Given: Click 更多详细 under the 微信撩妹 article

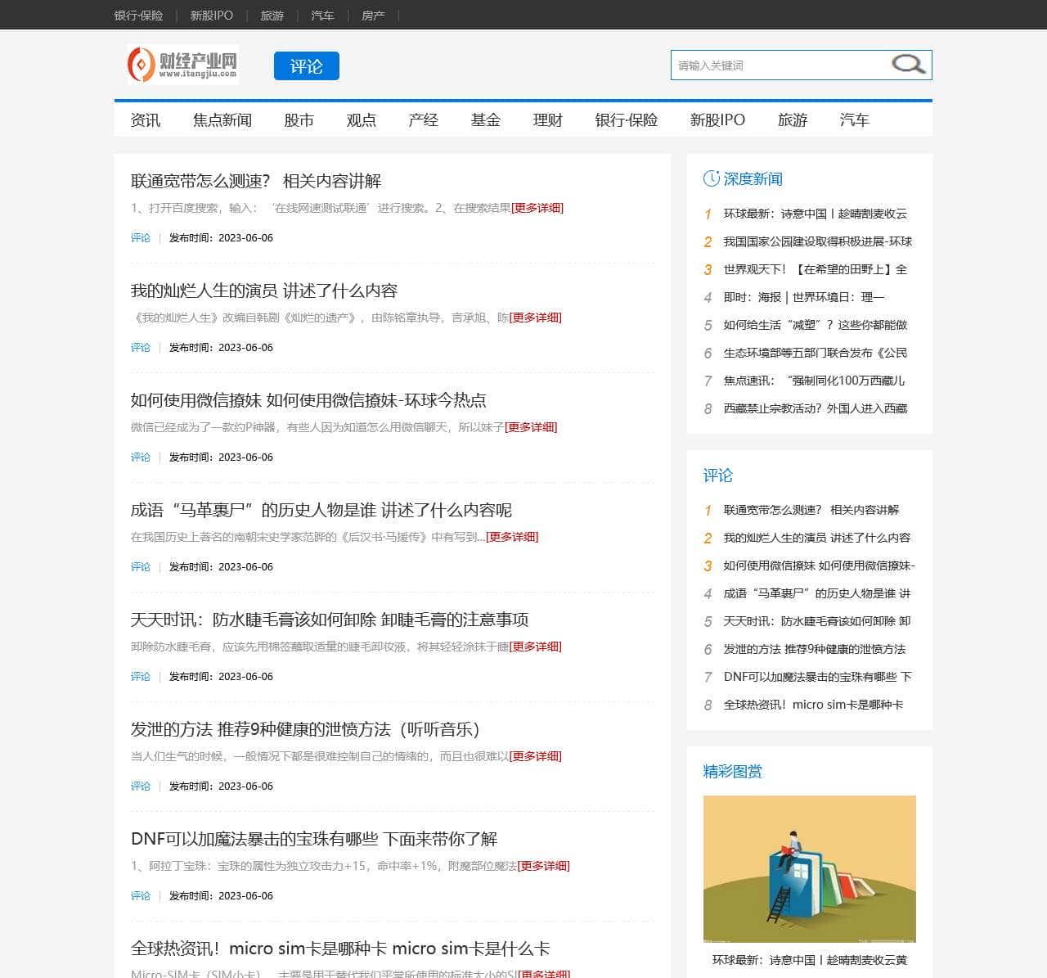Looking at the screenshot, I should click(x=531, y=427).
